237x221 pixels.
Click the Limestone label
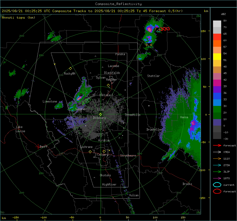click(x=50, y=101)
